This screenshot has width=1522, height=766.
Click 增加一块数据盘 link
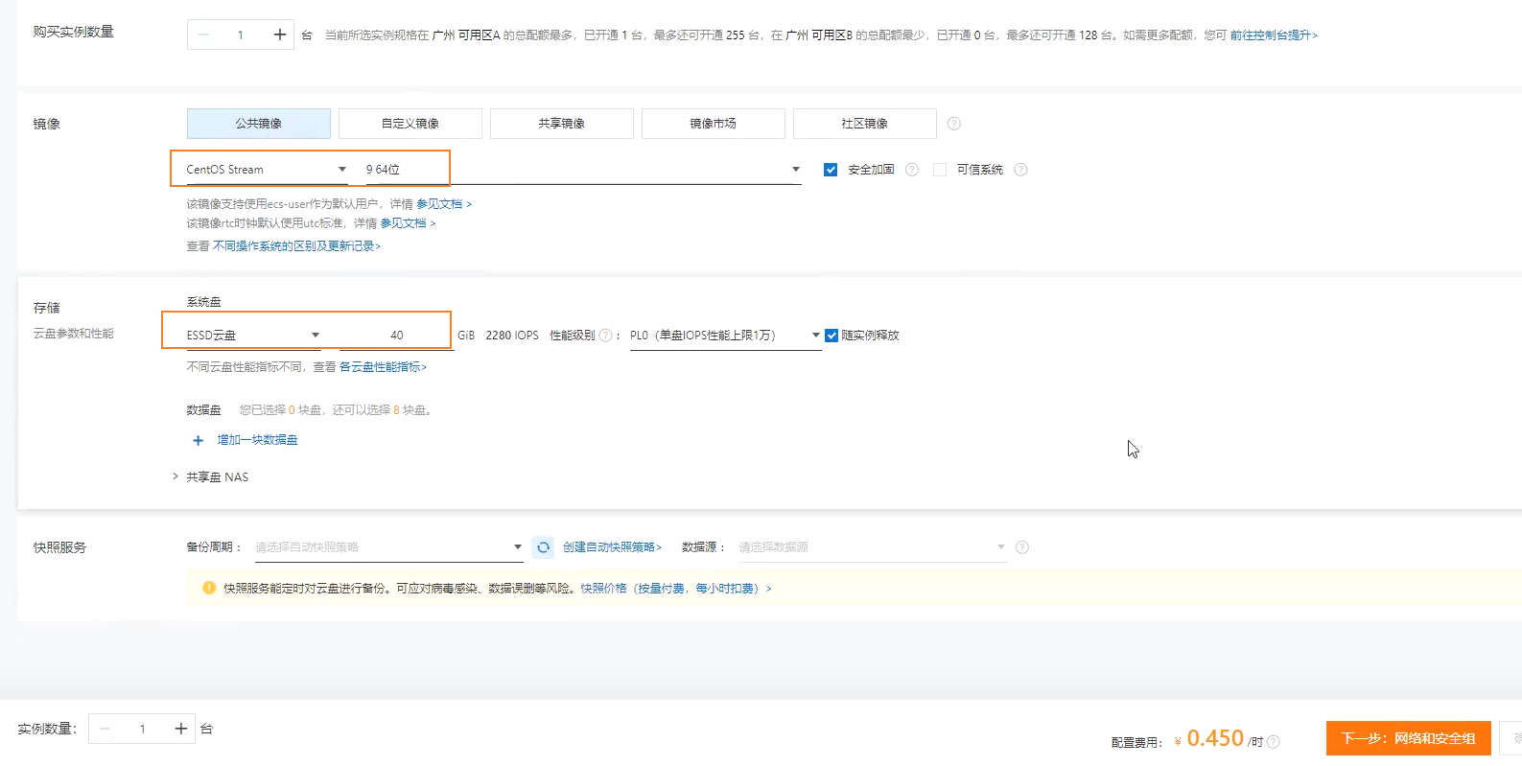pos(257,440)
